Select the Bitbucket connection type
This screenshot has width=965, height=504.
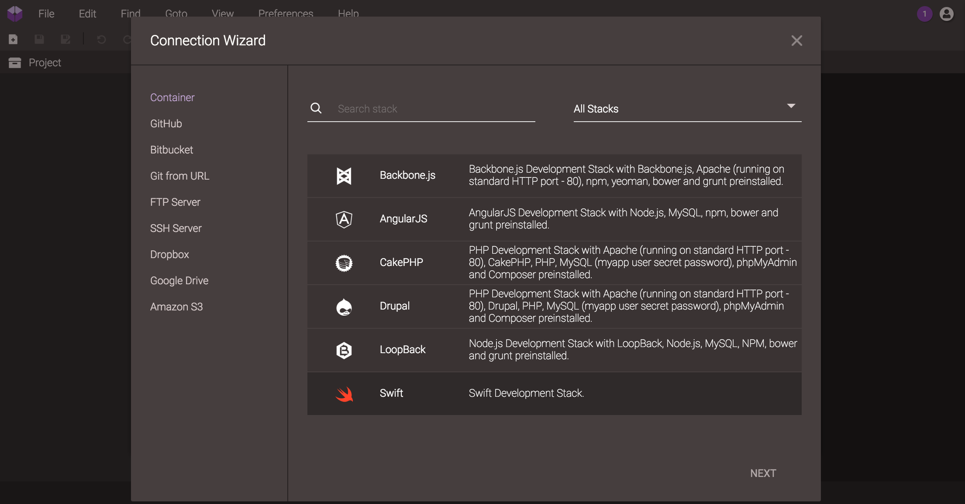pos(172,150)
